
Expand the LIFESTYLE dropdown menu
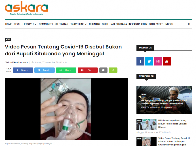(x=29, y=24)
